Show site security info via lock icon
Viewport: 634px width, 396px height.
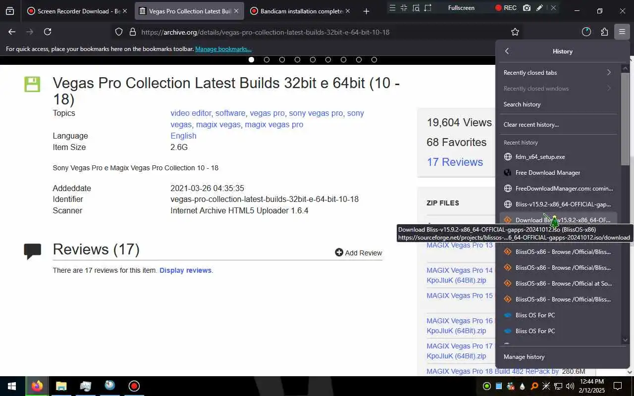[x=132, y=32]
